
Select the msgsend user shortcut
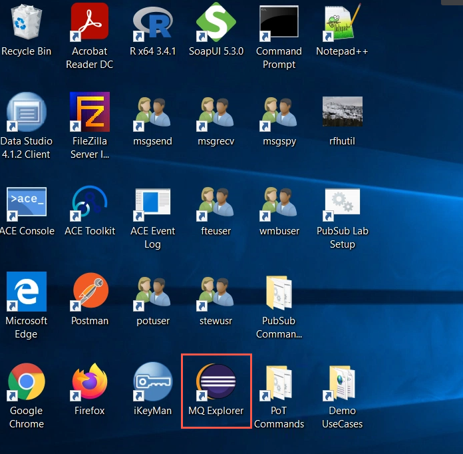[x=152, y=113]
